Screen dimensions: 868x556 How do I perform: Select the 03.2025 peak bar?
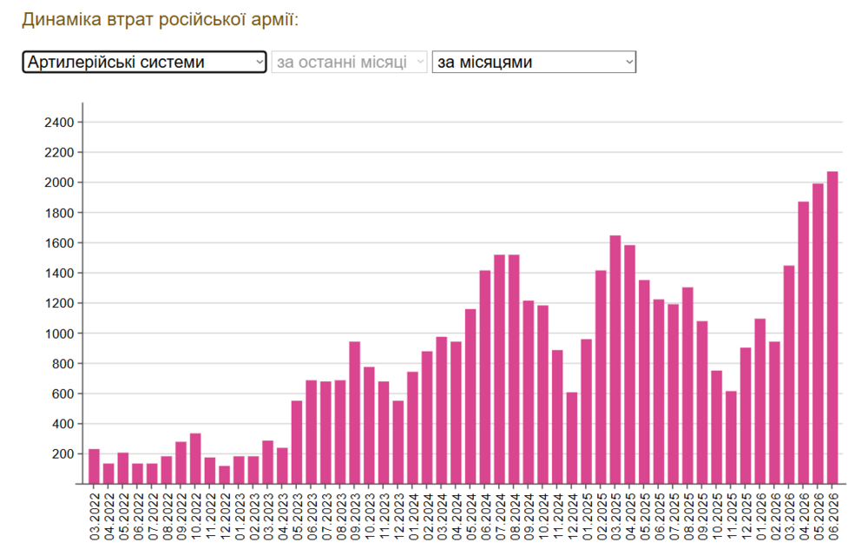(x=615, y=360)
